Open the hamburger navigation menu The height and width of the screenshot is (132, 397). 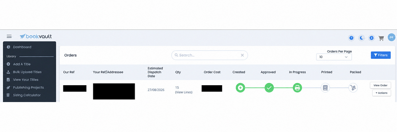pyautogui.click(x=9, y=36)
